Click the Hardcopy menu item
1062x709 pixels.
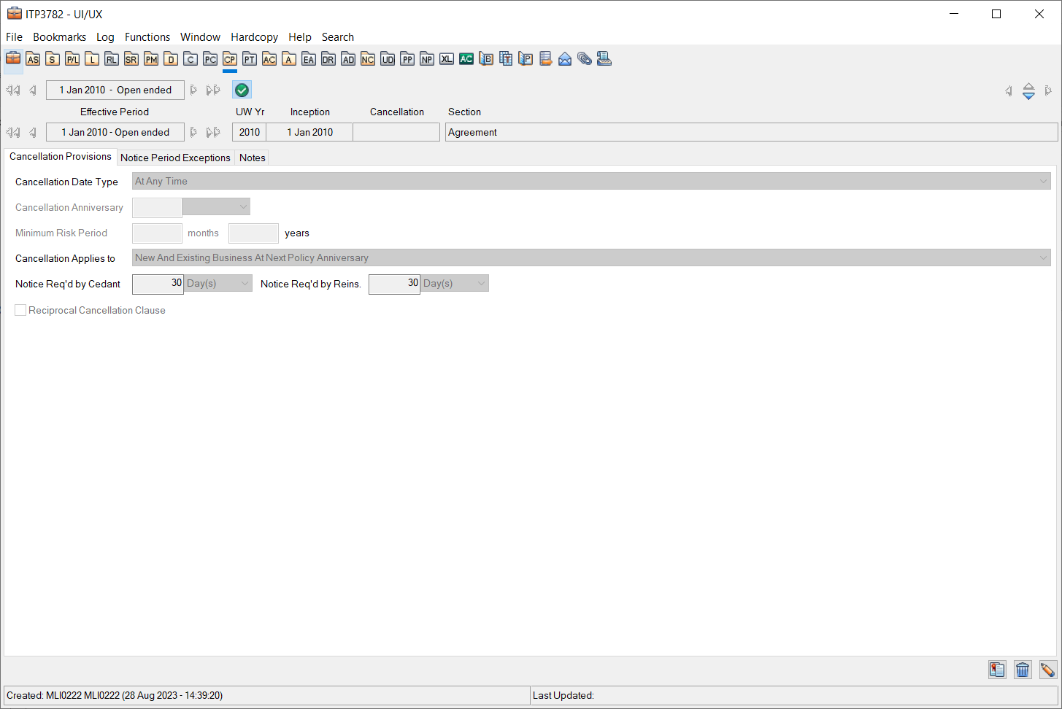pyautogui.click(x=254, y=37)
